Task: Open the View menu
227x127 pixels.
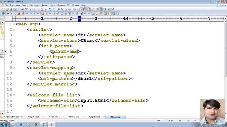Action: [x=18, y=5]
